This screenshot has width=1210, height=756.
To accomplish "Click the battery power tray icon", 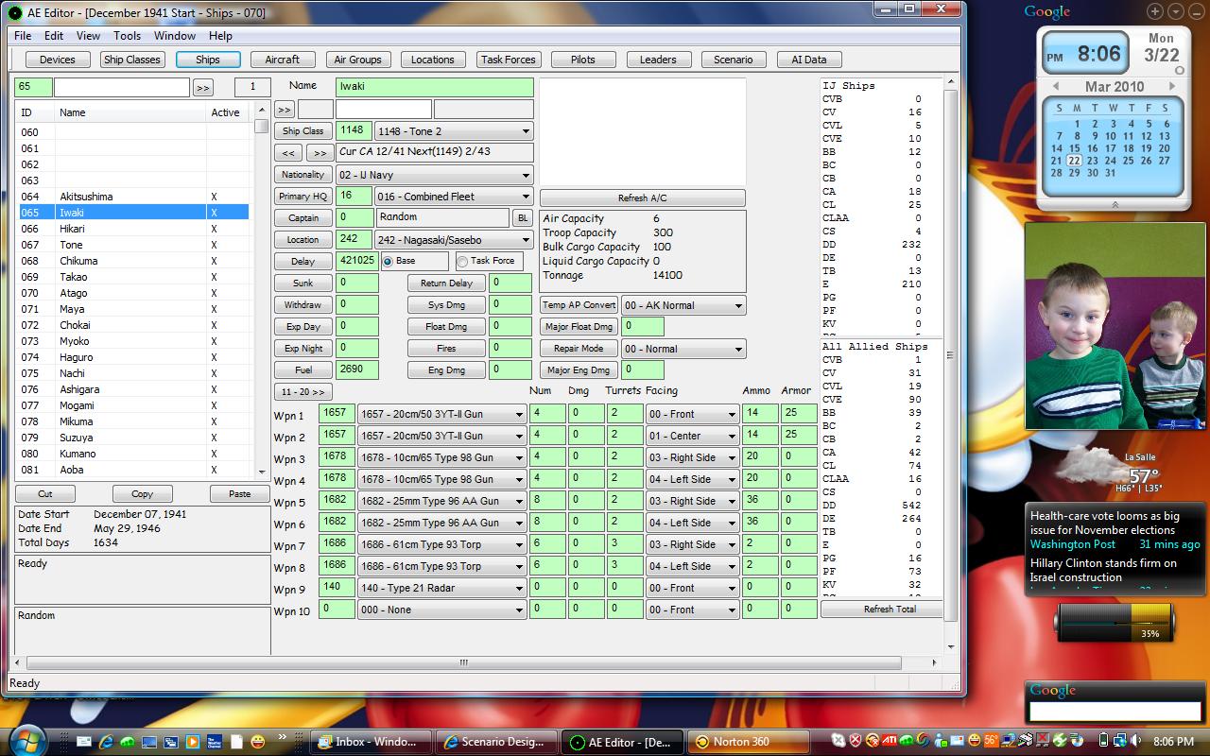I will [x=1104, y=741].
